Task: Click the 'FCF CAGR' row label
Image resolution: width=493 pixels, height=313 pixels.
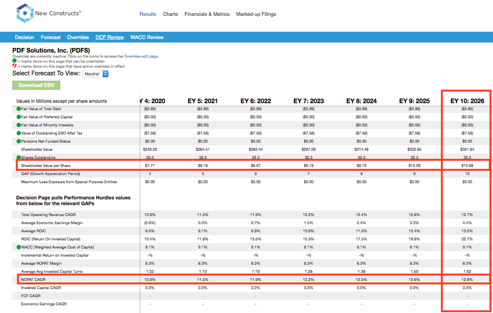Action: [30, 296]
